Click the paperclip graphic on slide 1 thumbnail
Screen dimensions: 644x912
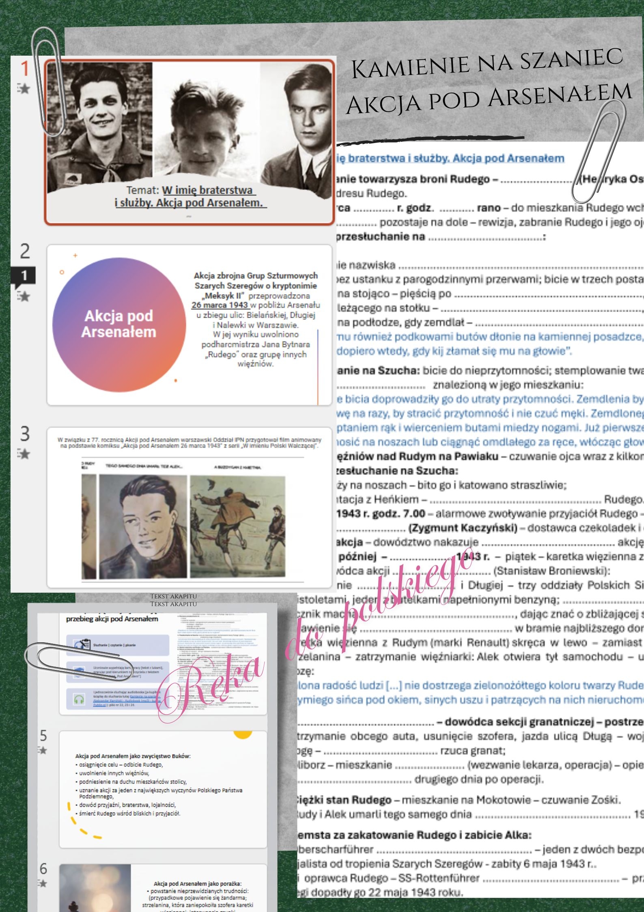[x=49, y=81]
